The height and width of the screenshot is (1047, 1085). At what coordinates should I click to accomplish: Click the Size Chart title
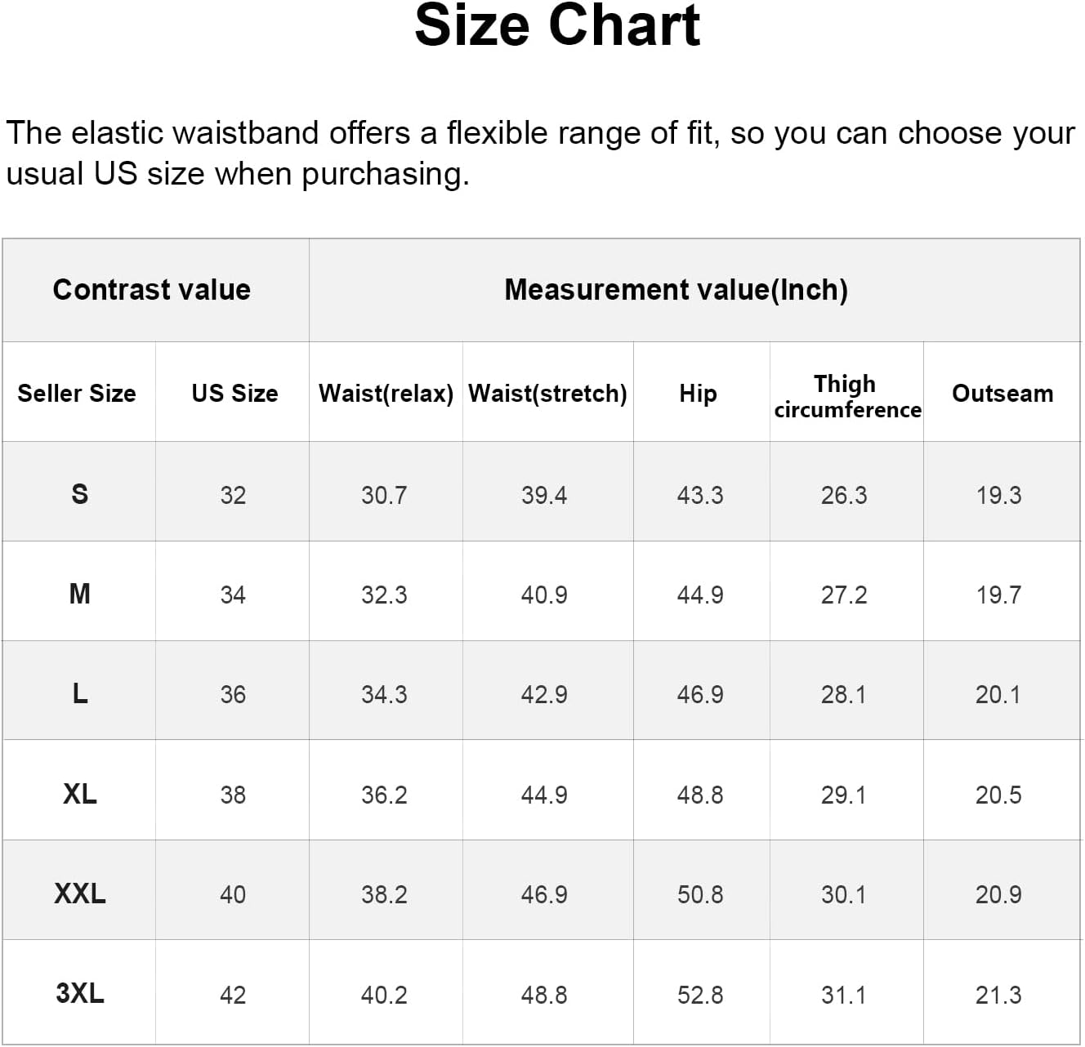pos(557,26)
